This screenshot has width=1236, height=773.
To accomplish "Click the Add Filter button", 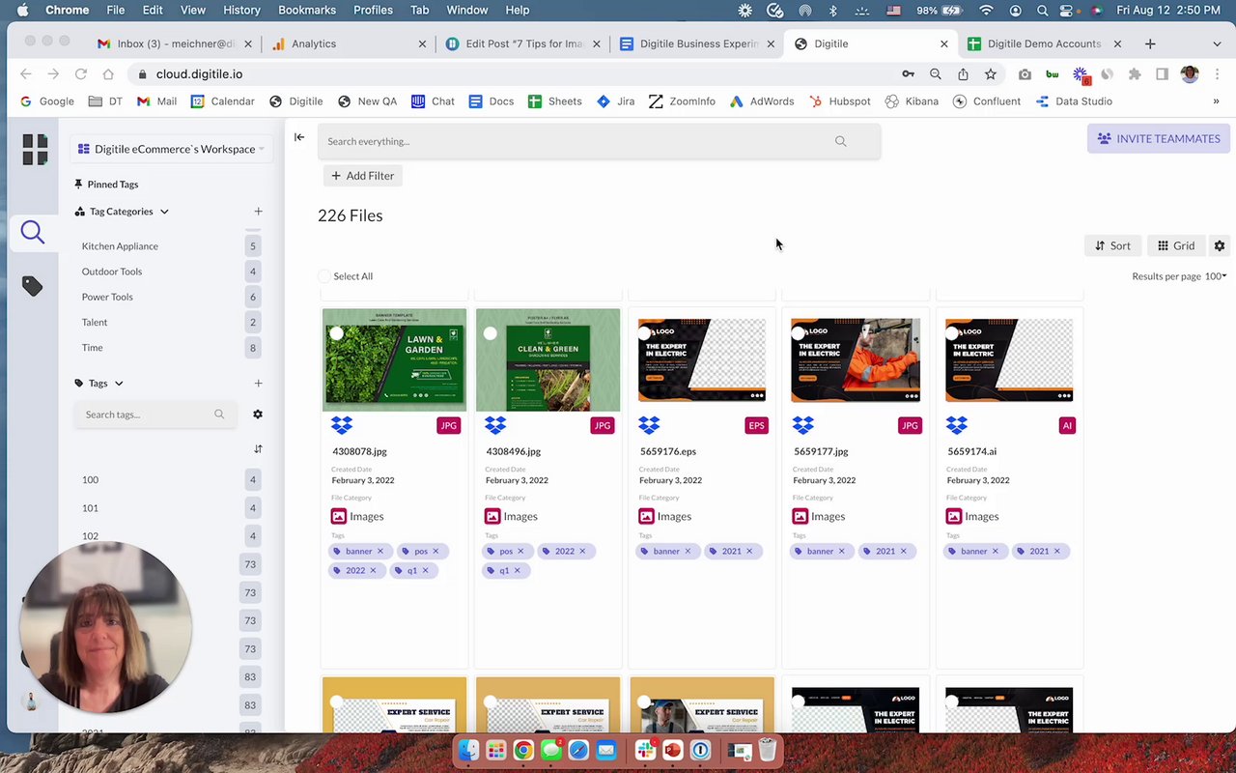I will coord(362,176).
